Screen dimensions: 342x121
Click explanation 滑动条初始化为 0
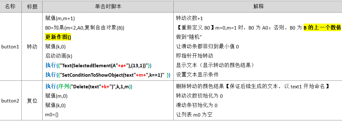coord(196,105)
